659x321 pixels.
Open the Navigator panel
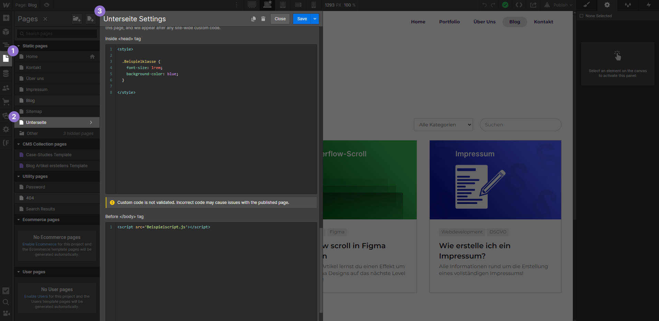tap(6, 45)
